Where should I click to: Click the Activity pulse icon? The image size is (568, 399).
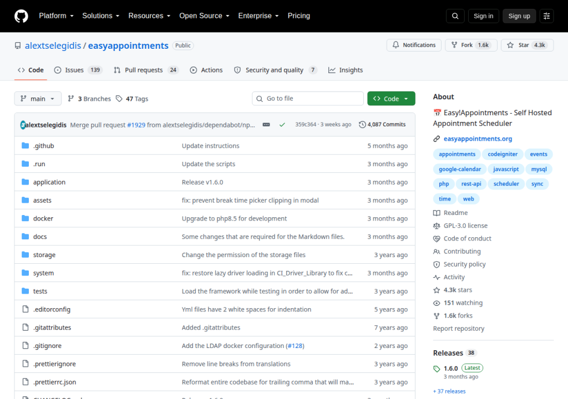pos(437,277)
